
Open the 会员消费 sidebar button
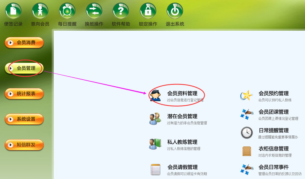pyautogui.click(x=24, y=43)
